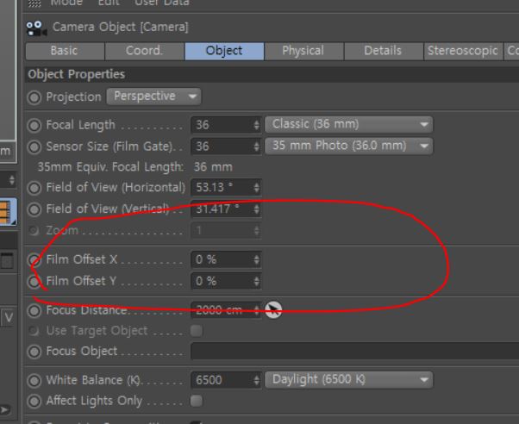Click the Focal Length keyframe circle icon
This screenshot has height=424, width=519.
(x=34, y=126)
